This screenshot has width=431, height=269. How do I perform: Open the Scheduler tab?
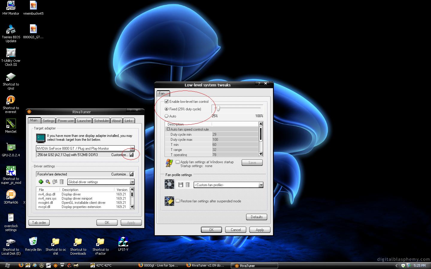102,121
